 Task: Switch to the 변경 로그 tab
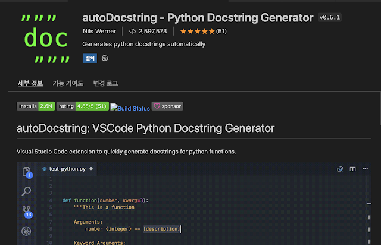(x=105, y=83)
